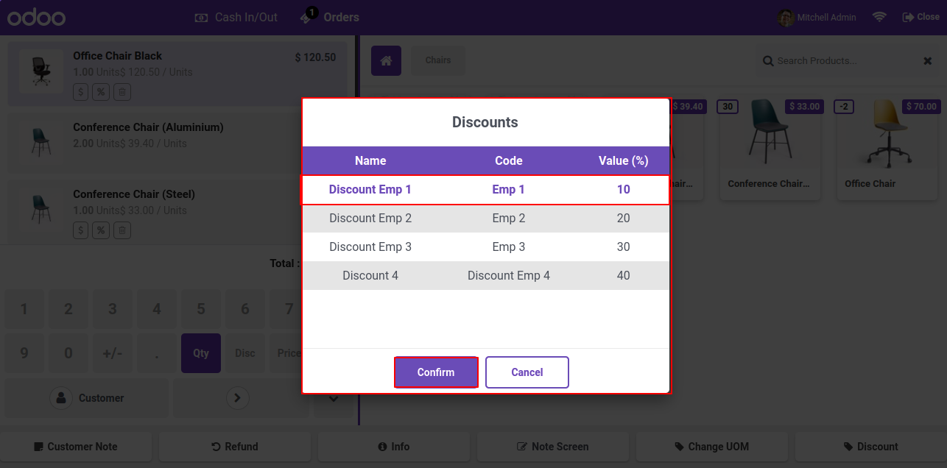Click the Wi-Fi connection status icon
947x468 pixels.
(x=879, y=17)
